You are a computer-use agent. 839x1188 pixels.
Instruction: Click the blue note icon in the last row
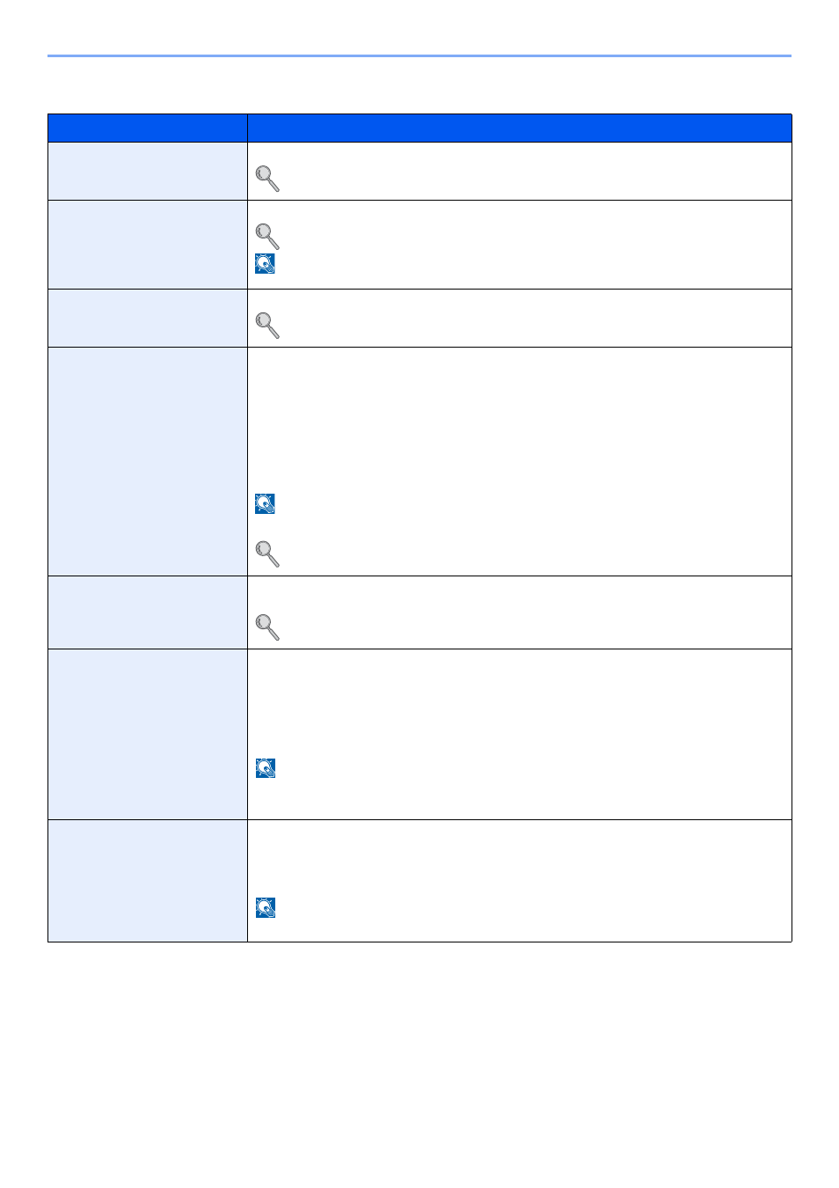click(266, 908)
